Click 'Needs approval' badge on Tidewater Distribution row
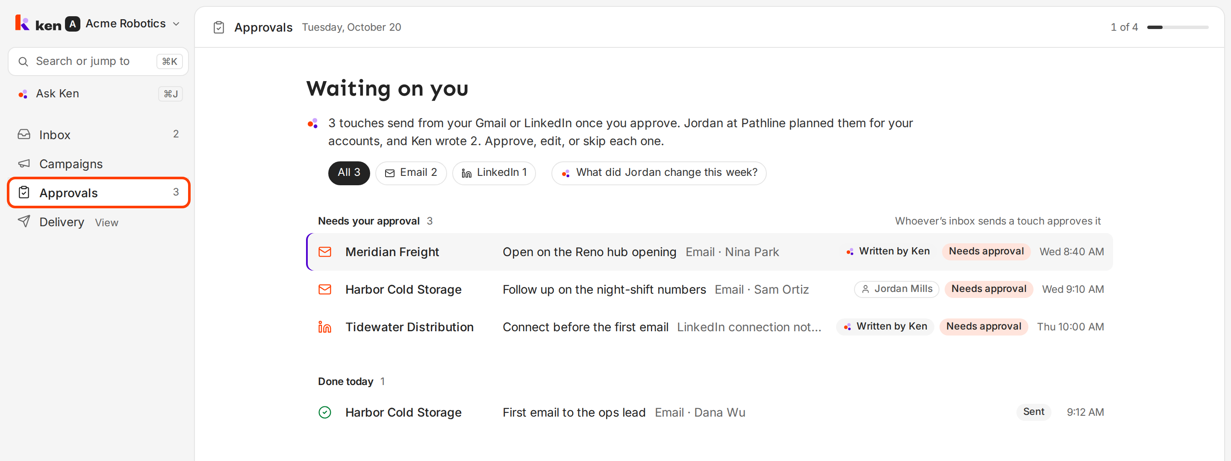Viewport: 1231px width, 461px height. click(984, 327)
